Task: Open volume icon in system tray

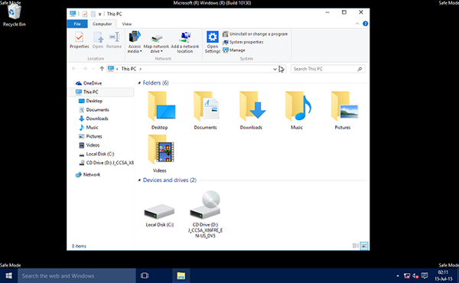Action: coord(415,275)
